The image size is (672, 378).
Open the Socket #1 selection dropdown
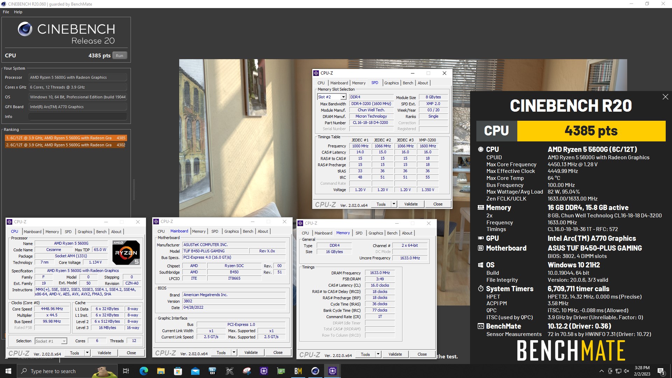point(64,341)
